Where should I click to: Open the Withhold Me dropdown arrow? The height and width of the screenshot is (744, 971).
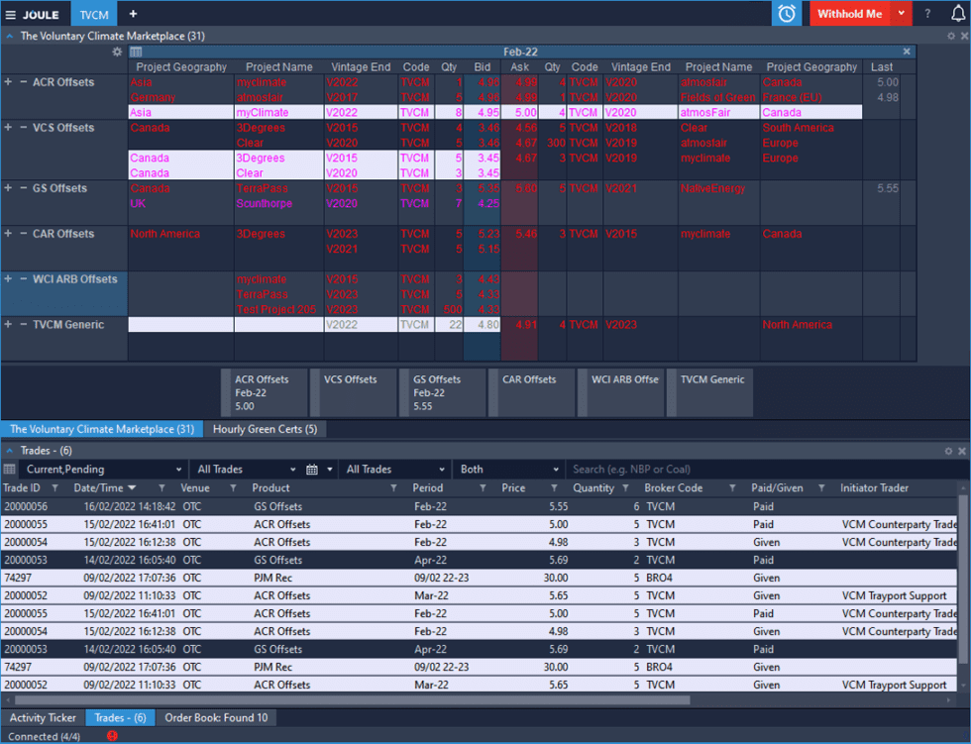coord(900,14)
